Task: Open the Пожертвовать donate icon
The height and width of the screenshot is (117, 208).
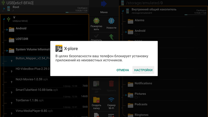Action: 96,21
